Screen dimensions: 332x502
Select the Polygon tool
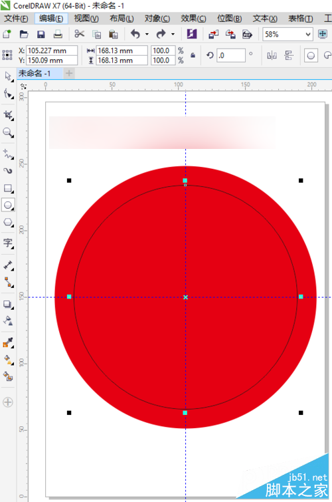(x=8, y=222)
